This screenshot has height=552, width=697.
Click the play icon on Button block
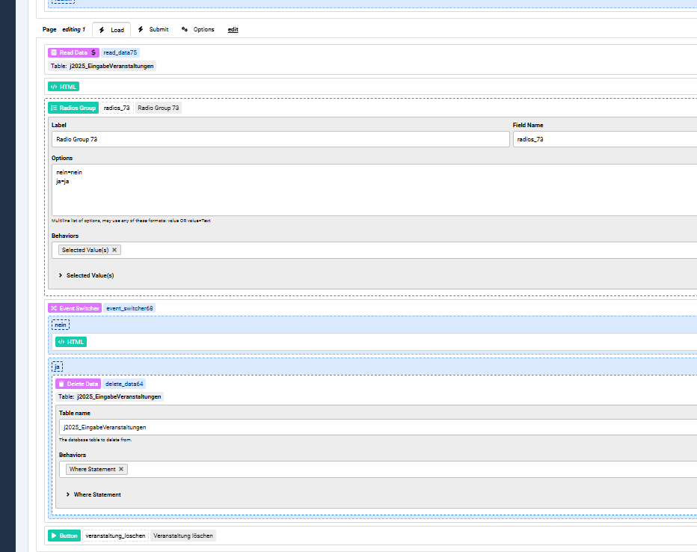click(54, 536)
